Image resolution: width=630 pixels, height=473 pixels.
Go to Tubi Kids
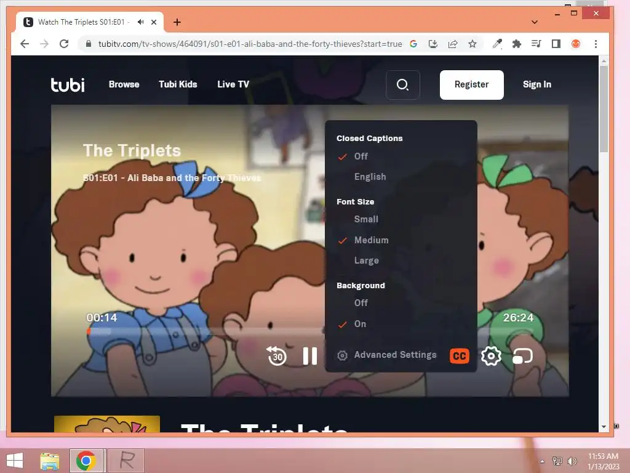(178, 84)
